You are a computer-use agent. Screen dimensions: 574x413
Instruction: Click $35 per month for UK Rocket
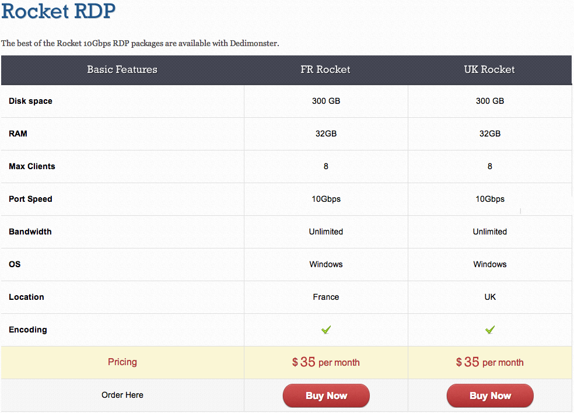(x=490, y=362)
